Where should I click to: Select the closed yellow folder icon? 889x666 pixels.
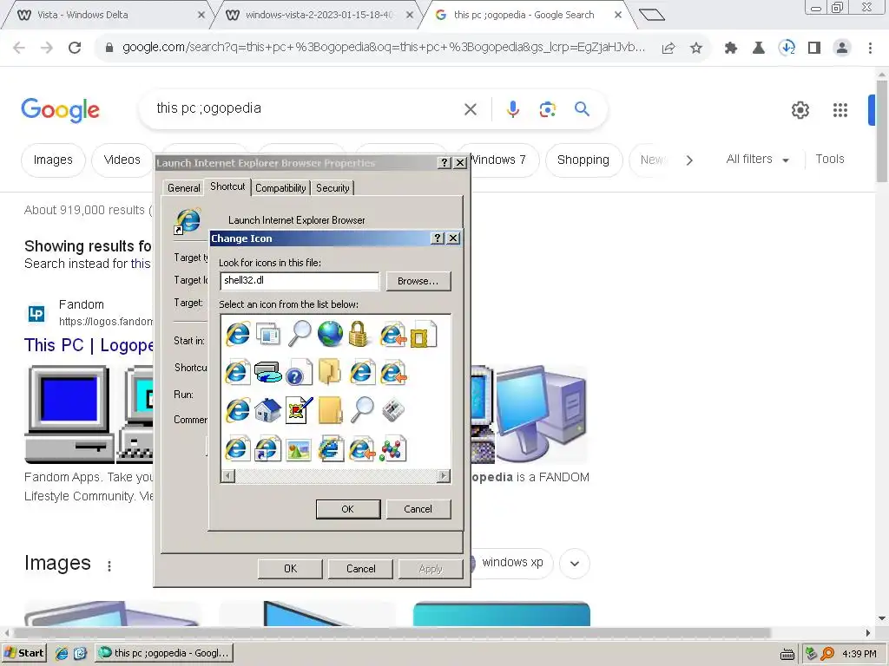click(330, 410)
